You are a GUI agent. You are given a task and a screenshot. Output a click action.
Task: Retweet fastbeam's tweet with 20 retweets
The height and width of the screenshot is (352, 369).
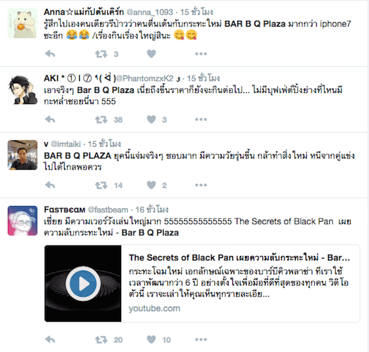(x=101, y=340)
